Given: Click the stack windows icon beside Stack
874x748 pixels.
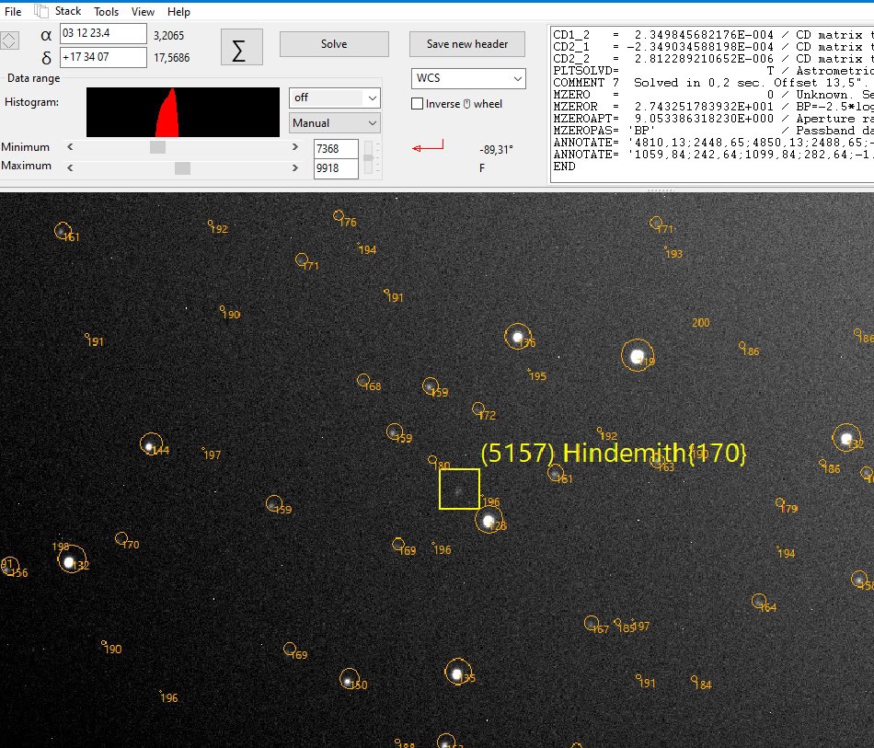Looking at the screenshot, I should tap(41, 11).
